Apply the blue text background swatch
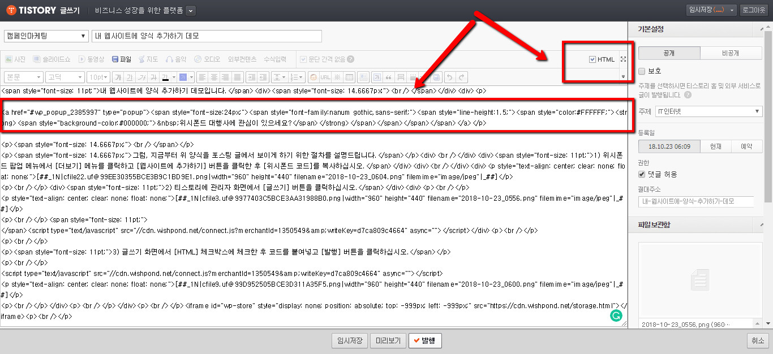Image resolution: width=773 pixels, height=354 pixels. [183, 77]
